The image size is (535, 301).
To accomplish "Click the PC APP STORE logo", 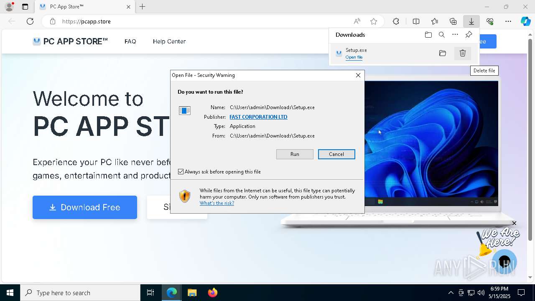I will (70, 41).
